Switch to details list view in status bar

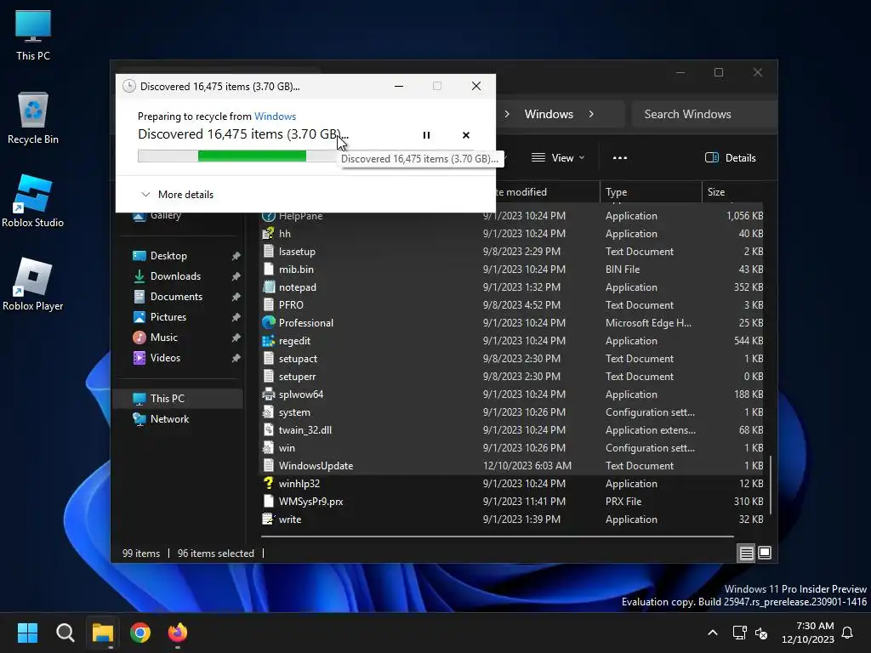[746, 553]
